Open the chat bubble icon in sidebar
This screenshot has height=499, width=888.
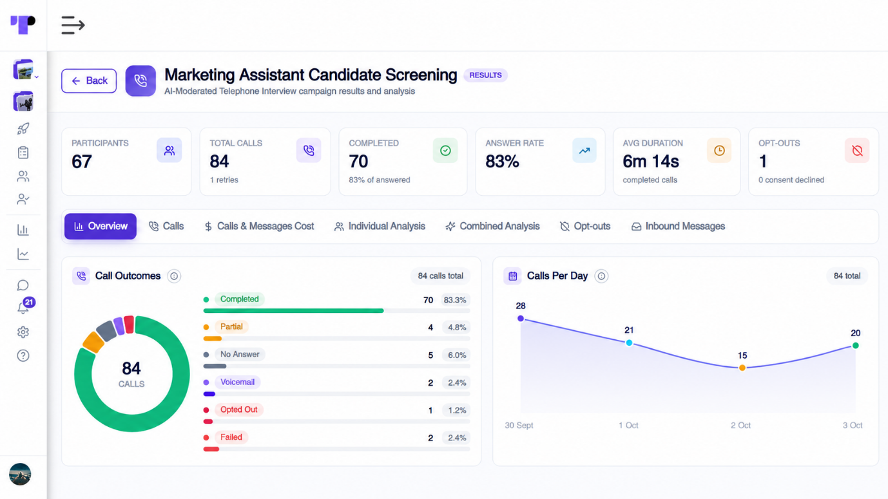23,285
